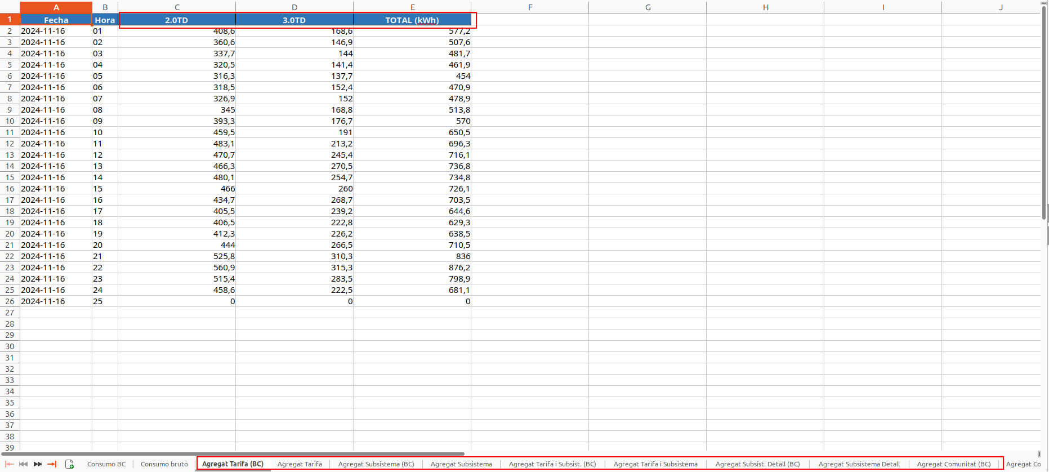Select column D header
The height and width of the screenshot is (472, 1049).
(x=294, y=7)
